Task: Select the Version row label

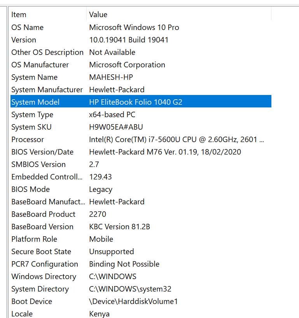Action: [24, 40]
